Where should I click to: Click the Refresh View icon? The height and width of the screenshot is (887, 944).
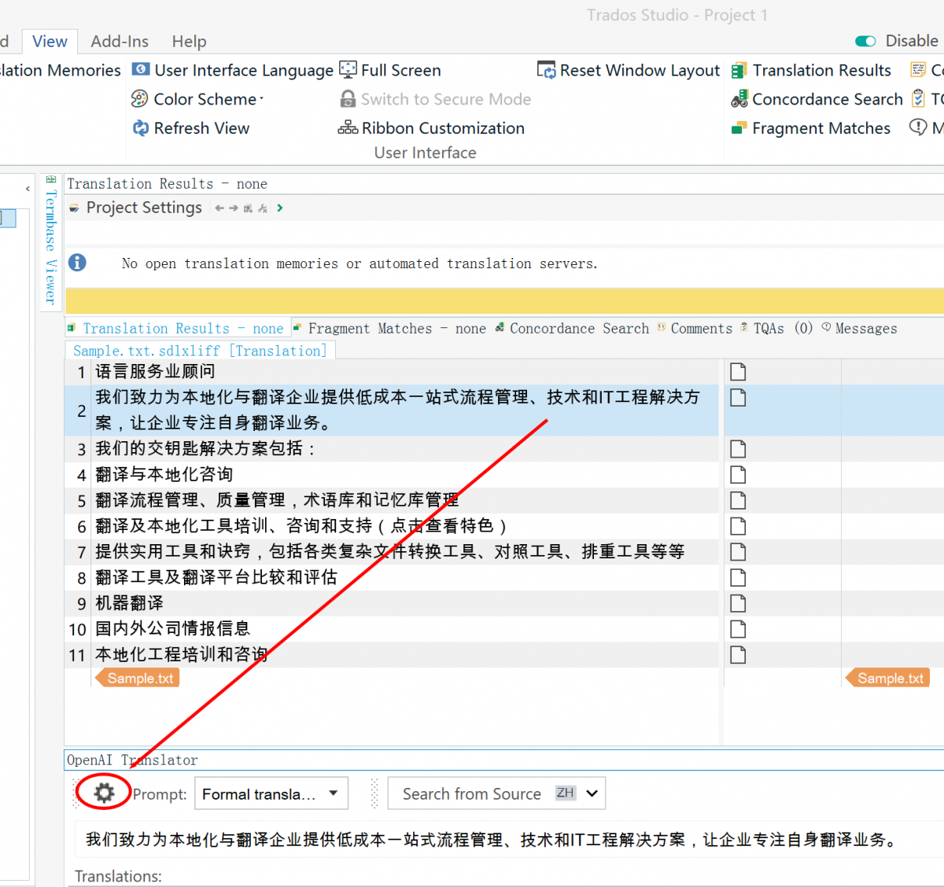point(140,127)
